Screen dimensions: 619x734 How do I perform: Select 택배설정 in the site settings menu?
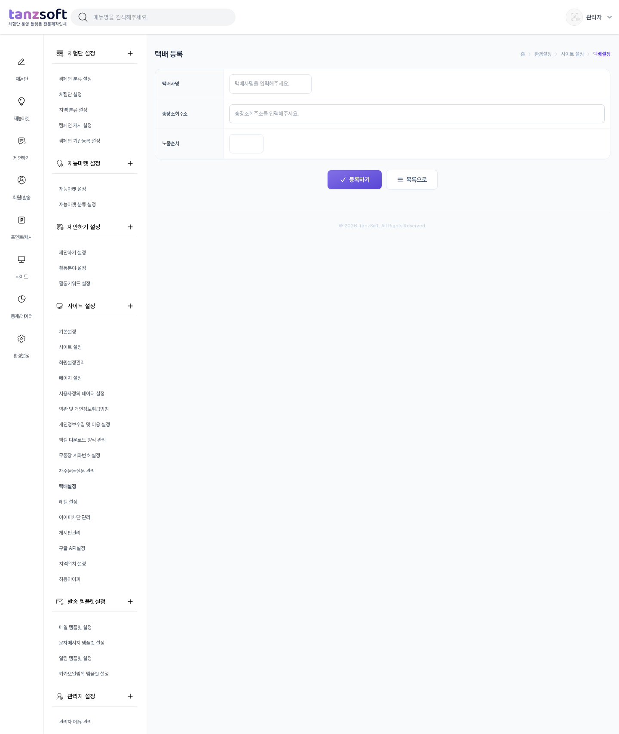(67, 486)
